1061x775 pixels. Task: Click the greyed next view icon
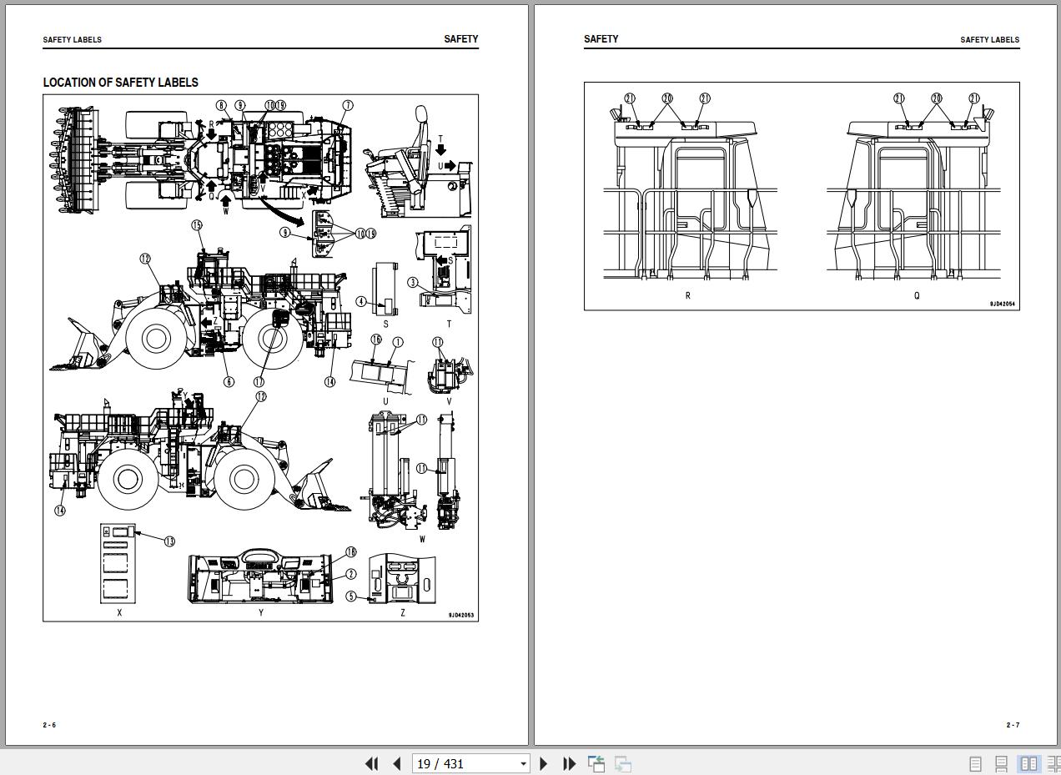click(x=623, y=763)
